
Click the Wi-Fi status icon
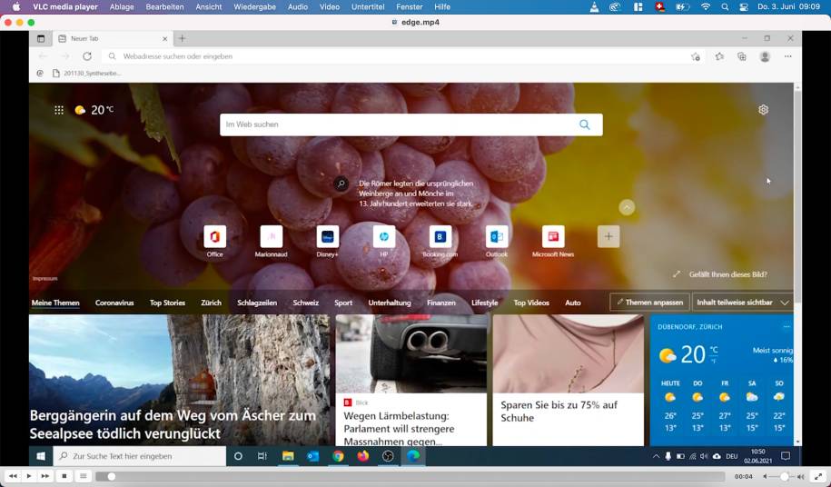click(706, 7)
